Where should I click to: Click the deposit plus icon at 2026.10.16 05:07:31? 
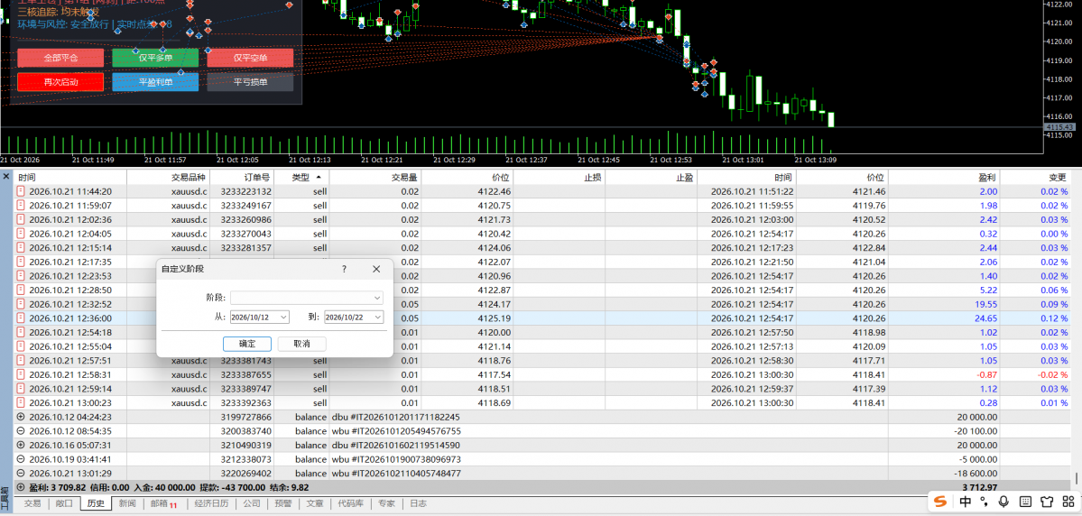pyautogui.click(x=21, y=445)
